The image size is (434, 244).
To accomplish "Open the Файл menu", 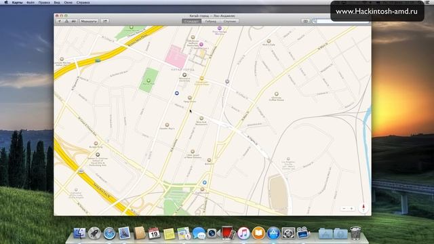I will (31, 2).
